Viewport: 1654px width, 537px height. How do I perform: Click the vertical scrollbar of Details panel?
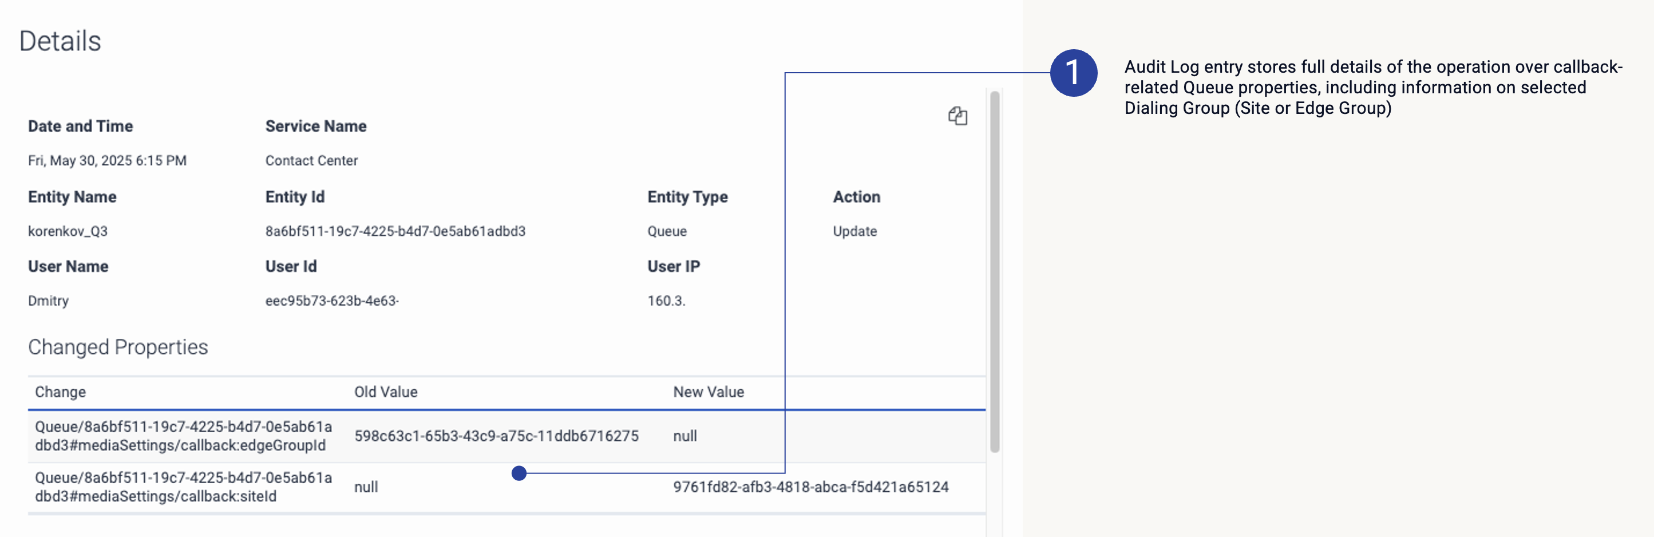(995, 270)
